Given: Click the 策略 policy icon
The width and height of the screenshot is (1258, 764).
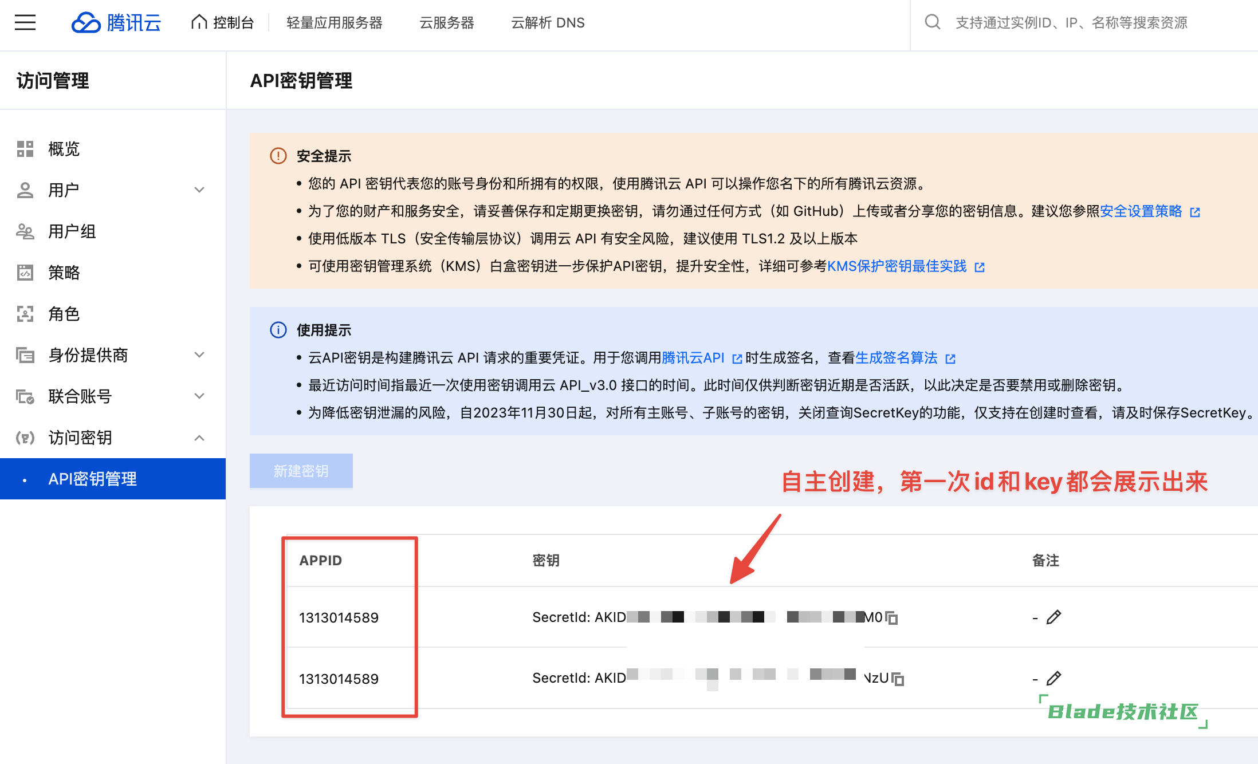Looking at the screenshot, I should (25, 273).
